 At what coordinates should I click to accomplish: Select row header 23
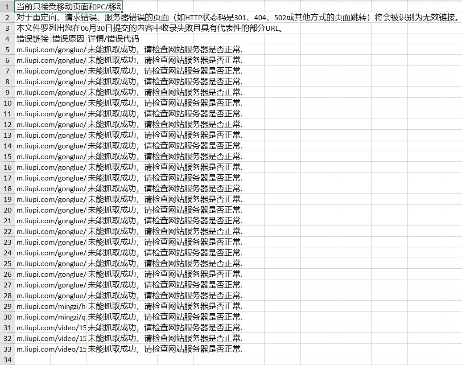8,242
